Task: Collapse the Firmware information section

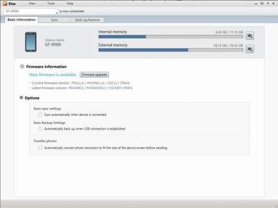Action: coord(22,66)
